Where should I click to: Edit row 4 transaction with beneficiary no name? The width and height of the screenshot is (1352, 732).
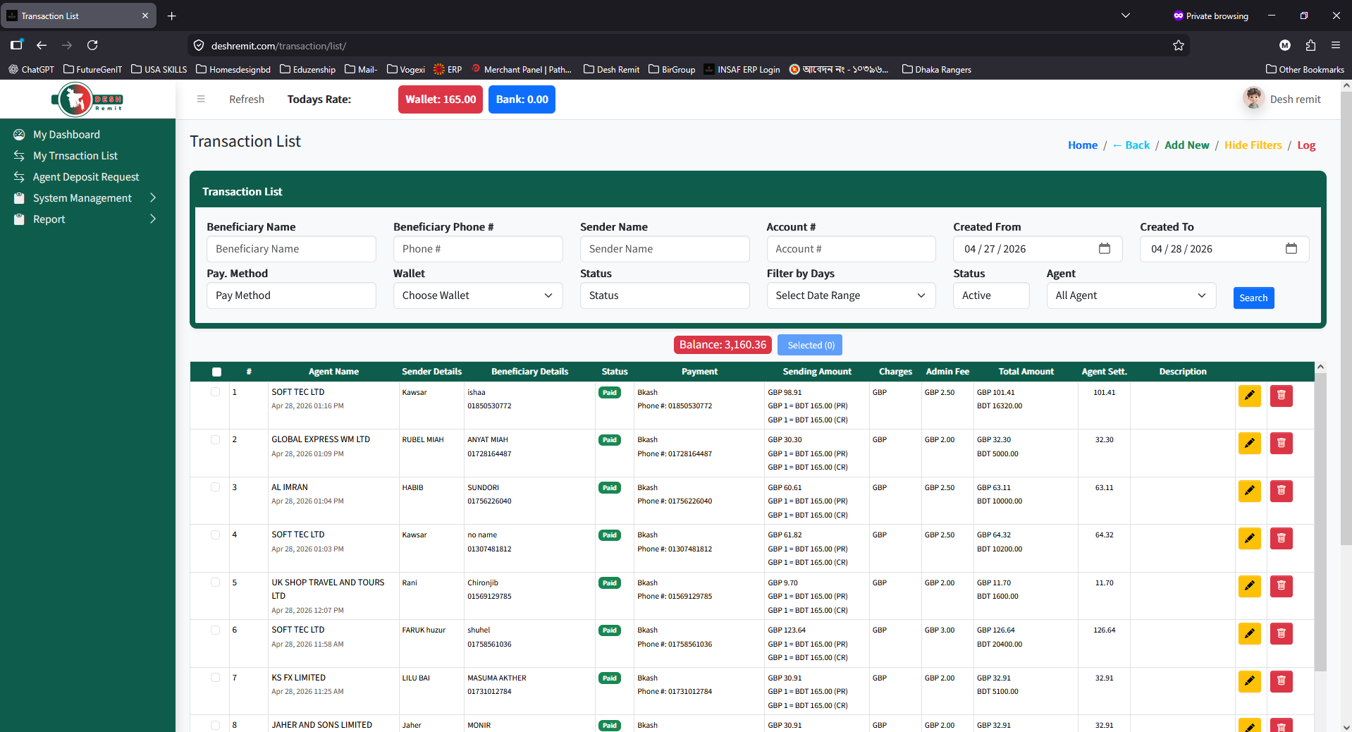pos(1249,539)
